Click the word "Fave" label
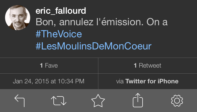The width and height of the screenshot is (197, 112). pos(51,65)
